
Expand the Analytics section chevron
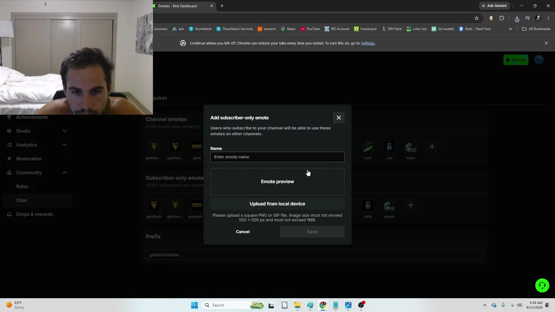pos(65,145)
